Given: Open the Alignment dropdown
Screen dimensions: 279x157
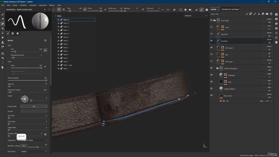Looking at the screenshot, I should (x=34, y=140).
